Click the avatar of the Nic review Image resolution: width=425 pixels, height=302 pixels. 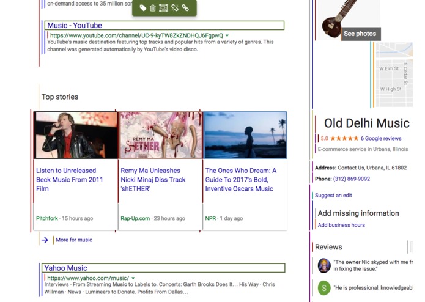click(x=324, y=265)
